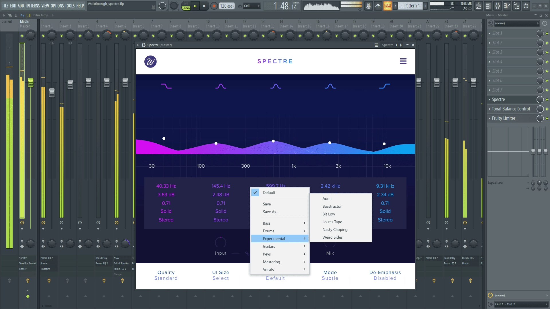
Task: Load the Nasty Clipping preset
Action: pos(341,229)
